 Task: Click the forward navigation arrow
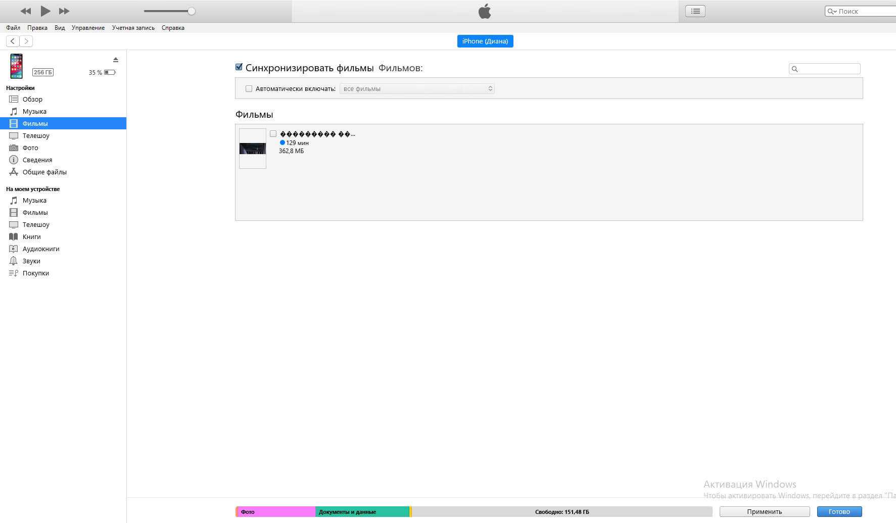tap(26, 41)
